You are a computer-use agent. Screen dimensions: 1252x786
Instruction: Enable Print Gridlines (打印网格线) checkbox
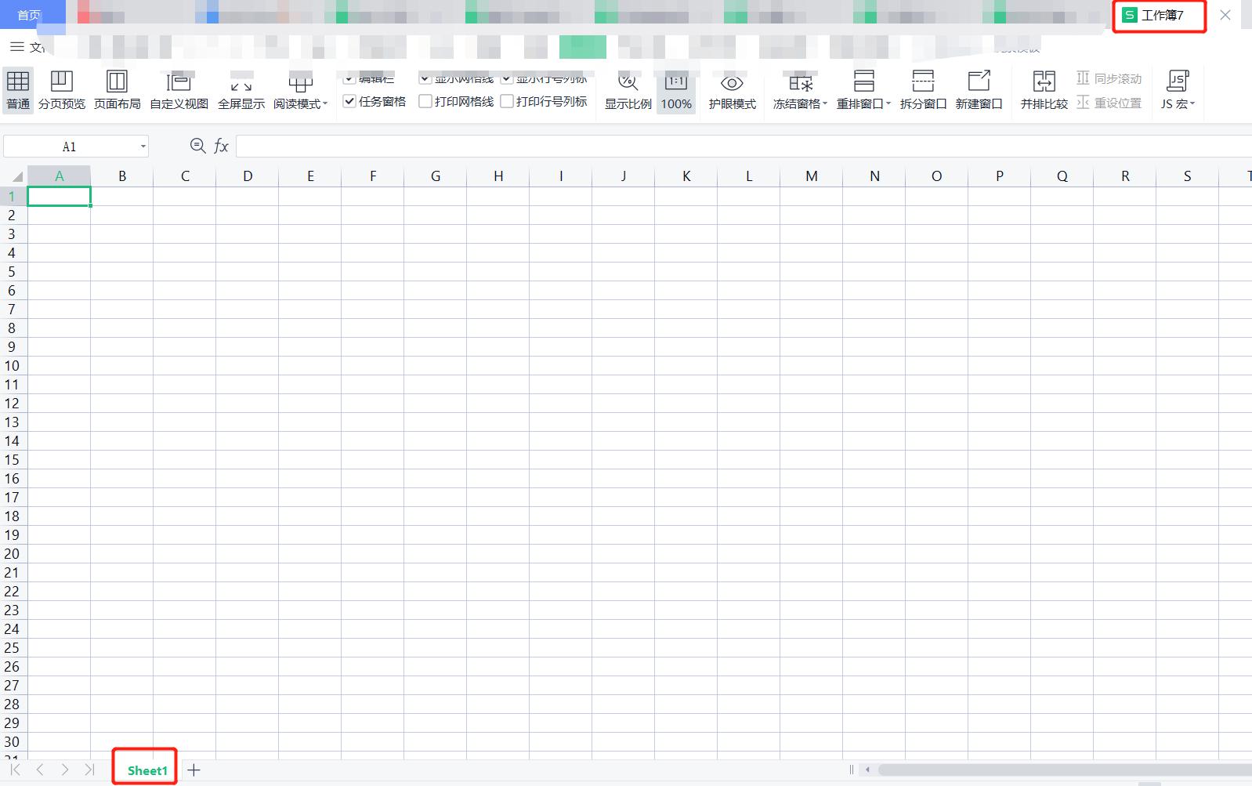click(425, 102)
